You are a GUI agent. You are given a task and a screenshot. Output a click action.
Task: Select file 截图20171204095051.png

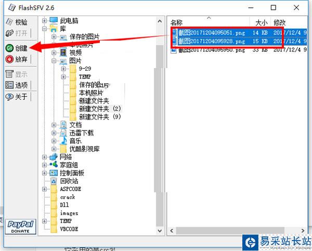[x=212, y=33]
